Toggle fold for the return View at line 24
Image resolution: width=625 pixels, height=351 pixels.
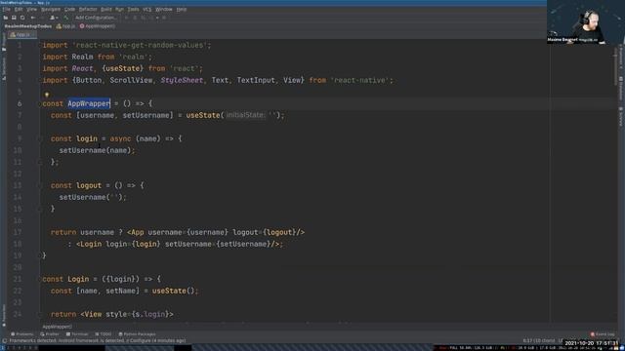point(40,314)
